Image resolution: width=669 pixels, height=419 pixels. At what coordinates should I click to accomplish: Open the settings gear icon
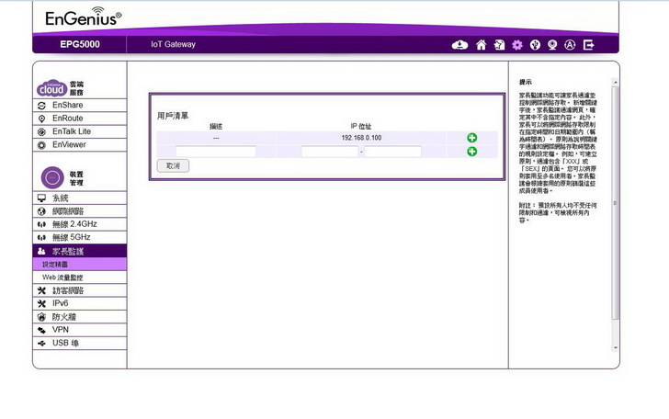517,45
